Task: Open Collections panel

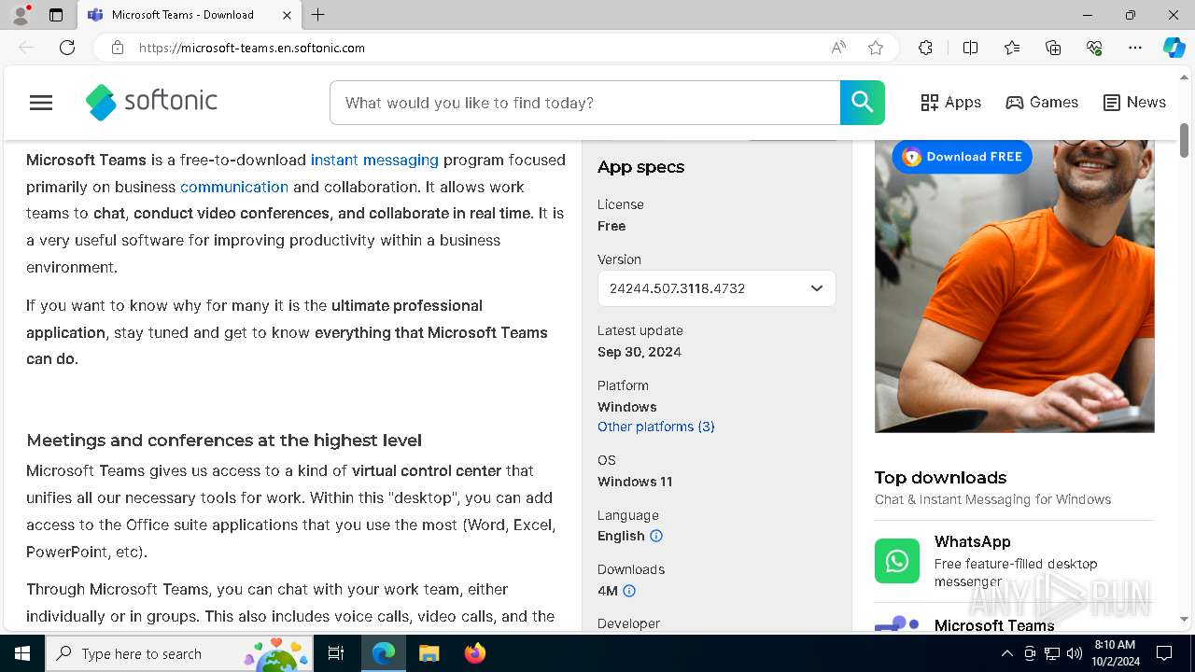Action: point(1053,48)
